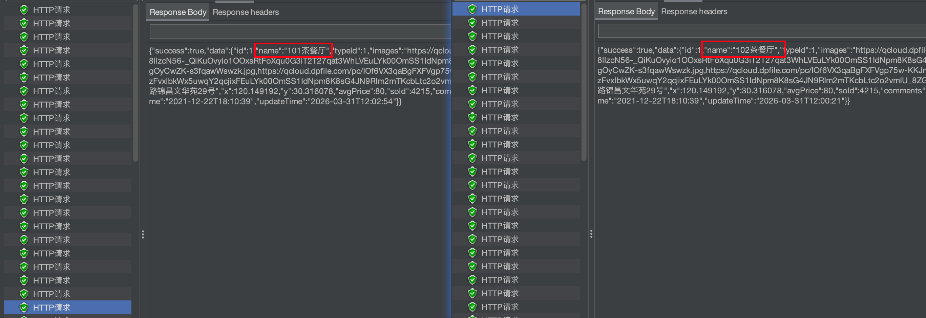Click the left pane's three-dot divider handle

143,234
